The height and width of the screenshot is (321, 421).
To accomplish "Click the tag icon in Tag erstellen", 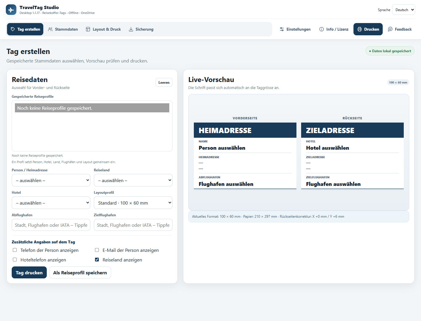I will [13, 29].
